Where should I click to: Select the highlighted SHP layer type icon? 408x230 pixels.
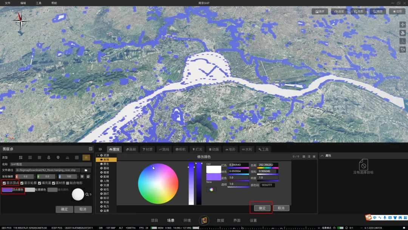[86, 158]
